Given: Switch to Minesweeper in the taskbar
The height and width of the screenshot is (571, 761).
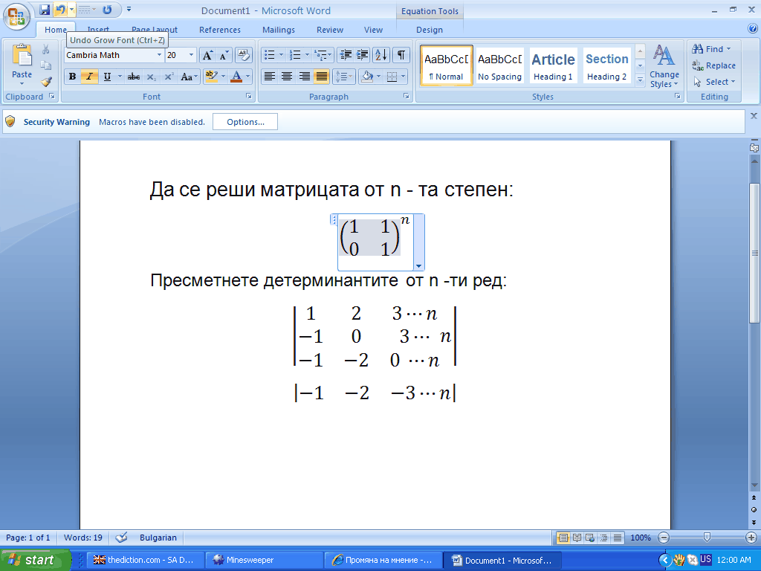Looking at the screenshot, I should (x=264, y=561).
